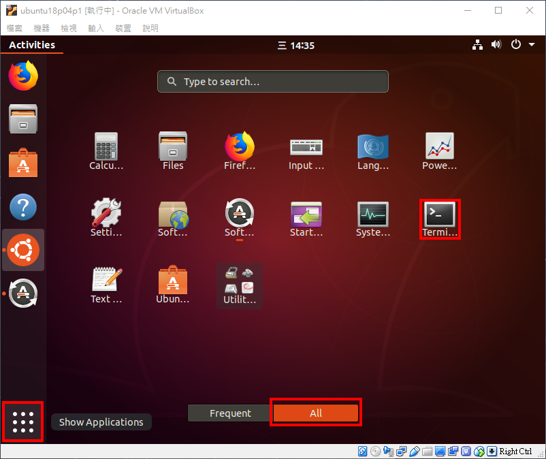Open the 檢視 menu
This screenshot has height=459, width=546.
click(69, 28)
